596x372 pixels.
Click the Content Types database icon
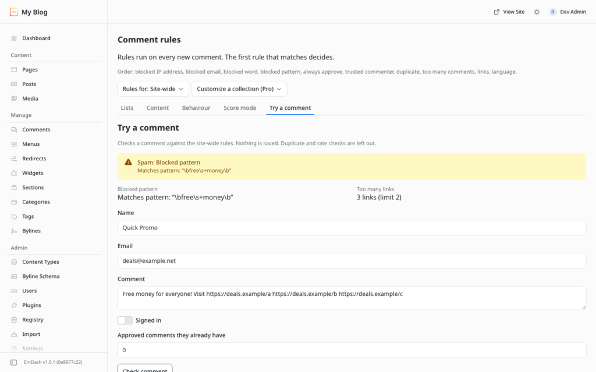(14, 262)
